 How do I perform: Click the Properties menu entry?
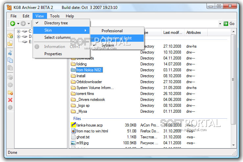click(x=61, y=54)
